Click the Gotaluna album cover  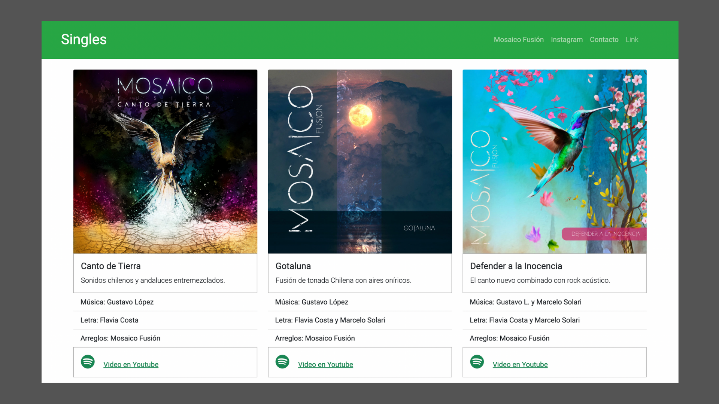(x=360, y=162)
